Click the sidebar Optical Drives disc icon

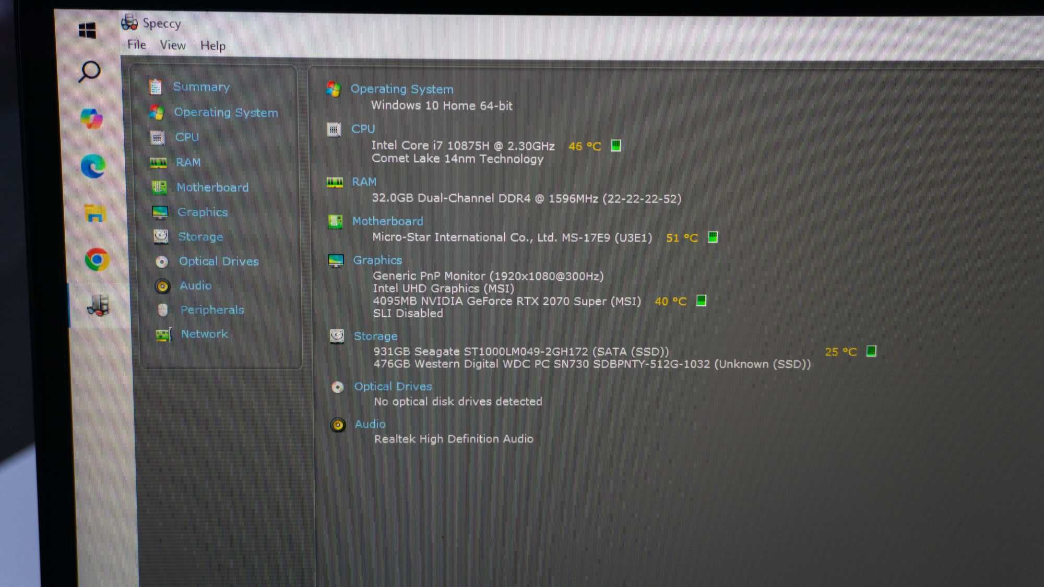162,261
